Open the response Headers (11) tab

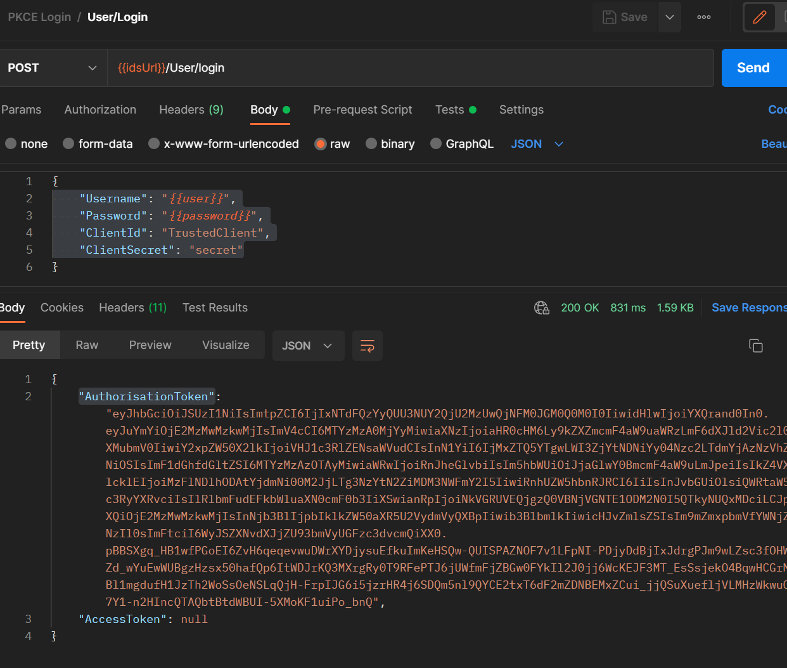132,308
